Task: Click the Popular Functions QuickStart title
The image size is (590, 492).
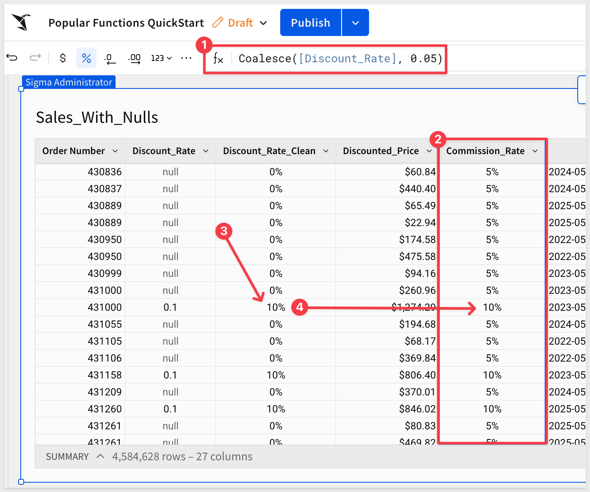Action: point(126,23)
